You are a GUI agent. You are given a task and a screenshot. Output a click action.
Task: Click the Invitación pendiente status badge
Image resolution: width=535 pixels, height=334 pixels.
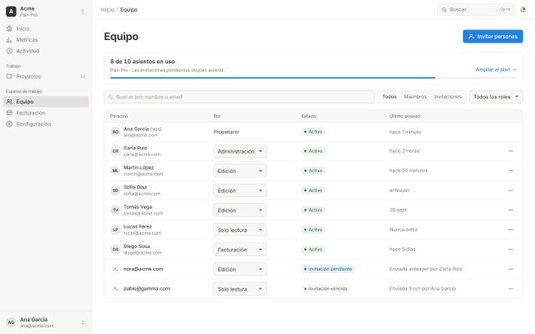coord(328,269)
